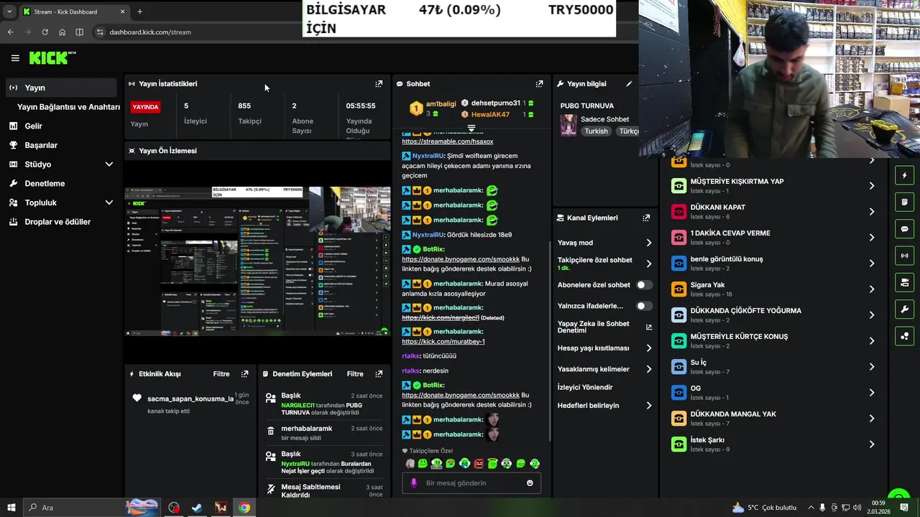The image size is (920, 517).
Task: Open kick.com/muratbey-1 link in chat
Action: [443, 341]
